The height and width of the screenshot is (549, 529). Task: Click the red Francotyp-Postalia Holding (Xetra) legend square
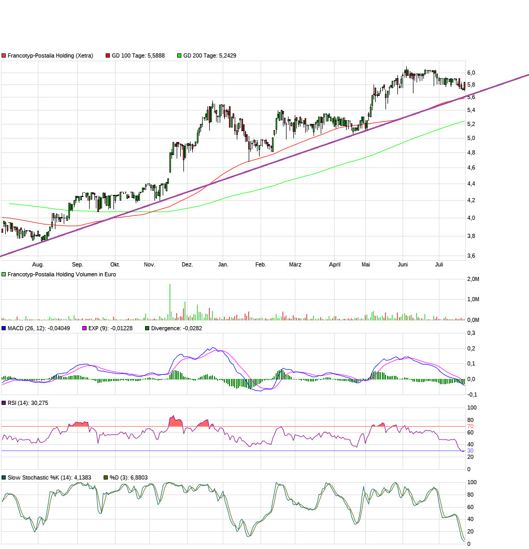tap(4, 55)
